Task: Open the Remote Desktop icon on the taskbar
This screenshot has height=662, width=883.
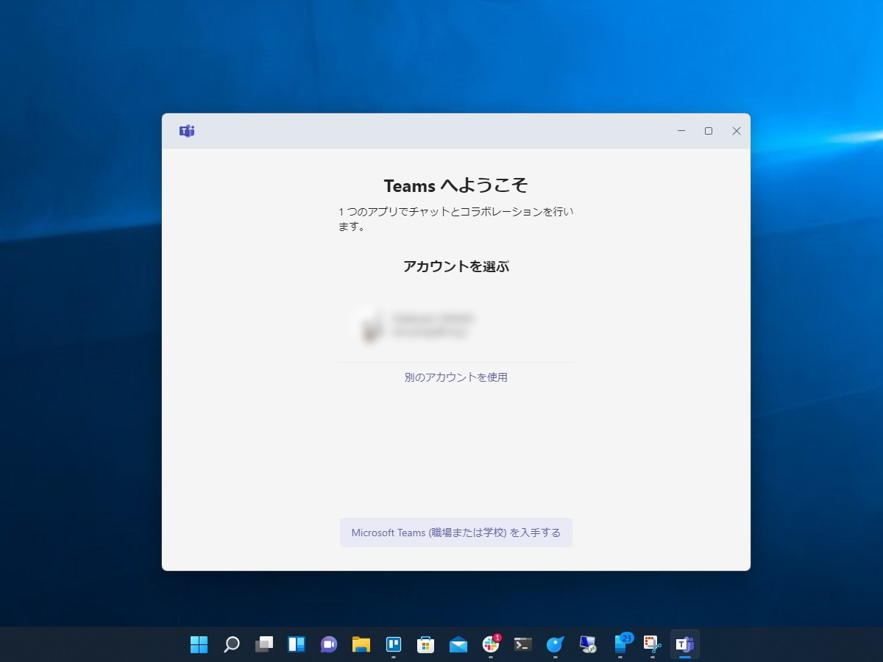Action: [586, 644]
